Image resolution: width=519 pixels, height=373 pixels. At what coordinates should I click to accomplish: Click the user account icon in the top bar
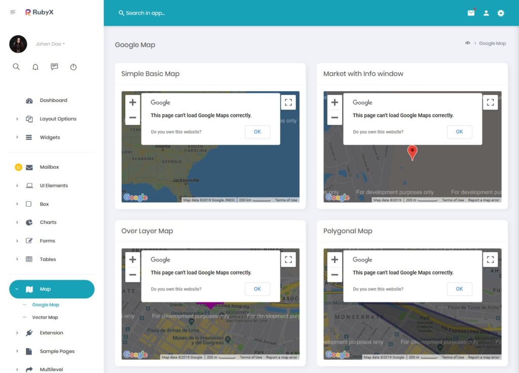tap(486, 13)
